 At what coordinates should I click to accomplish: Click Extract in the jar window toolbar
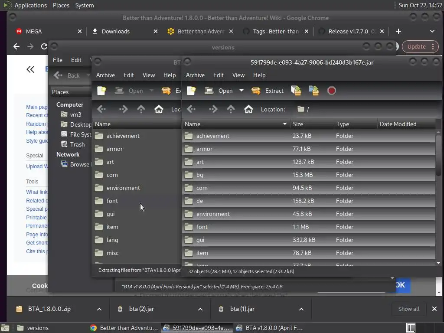(x=267, y=91)
